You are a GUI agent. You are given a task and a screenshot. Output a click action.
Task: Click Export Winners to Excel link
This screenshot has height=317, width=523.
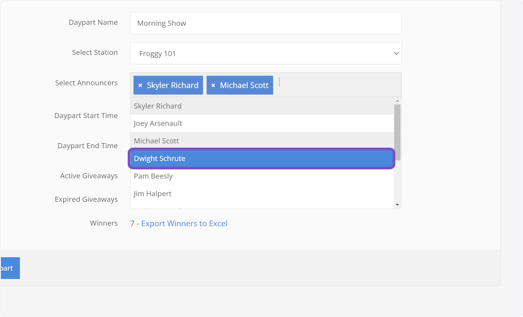coord(184,223)
